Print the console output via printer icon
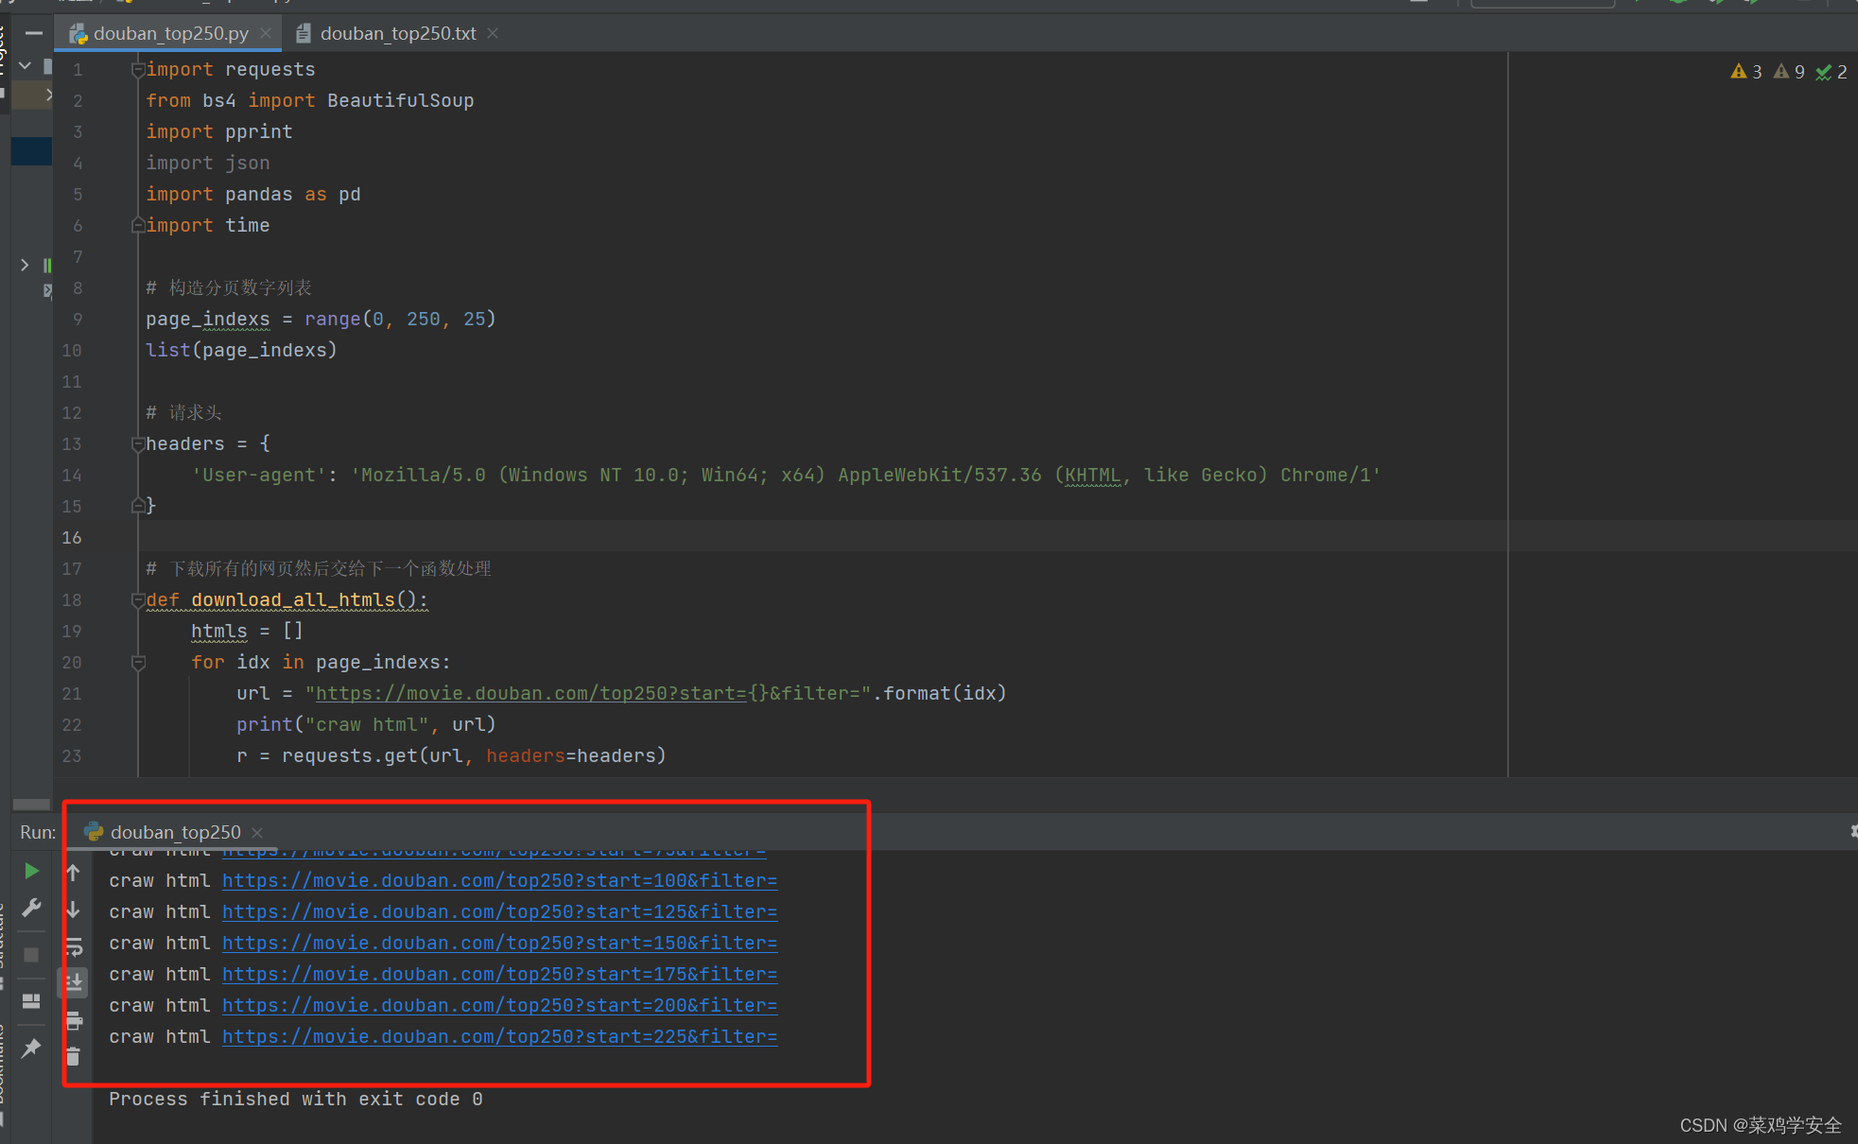 74,1020
